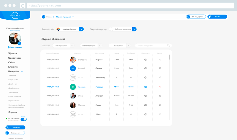Screen dimensions: 237x140
Task: View the Александр client conversation
Action: (x=145, y=78)
